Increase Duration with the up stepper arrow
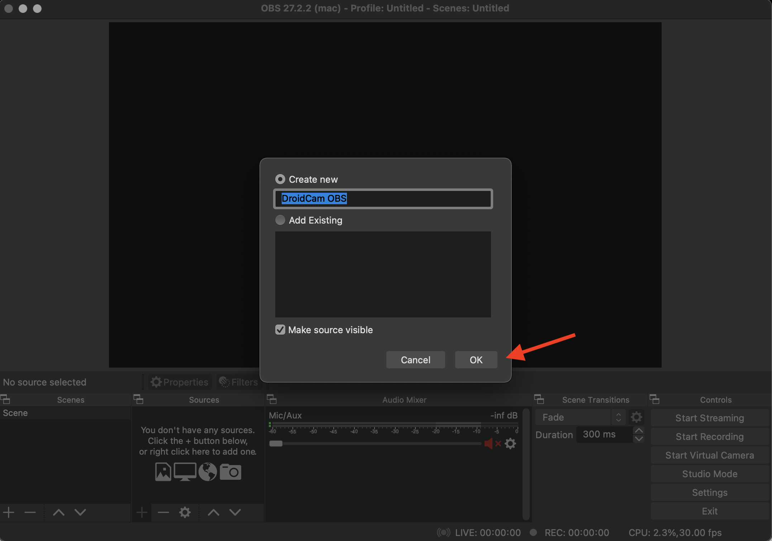This screenshot has height=541, width=772. (x=639, y=431)
